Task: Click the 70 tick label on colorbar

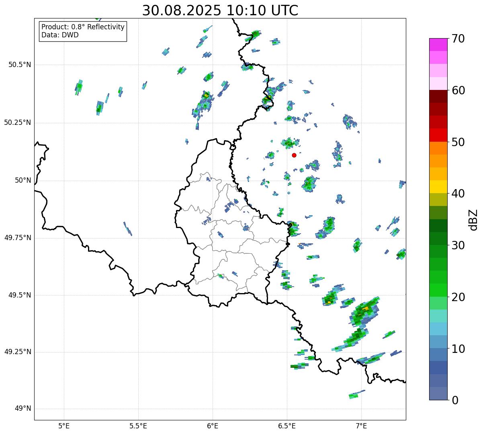Action: click(x=458, y=39)
